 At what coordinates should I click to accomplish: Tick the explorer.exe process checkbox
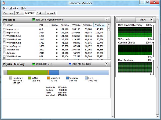pyautogui.click(x=4, y=50)
